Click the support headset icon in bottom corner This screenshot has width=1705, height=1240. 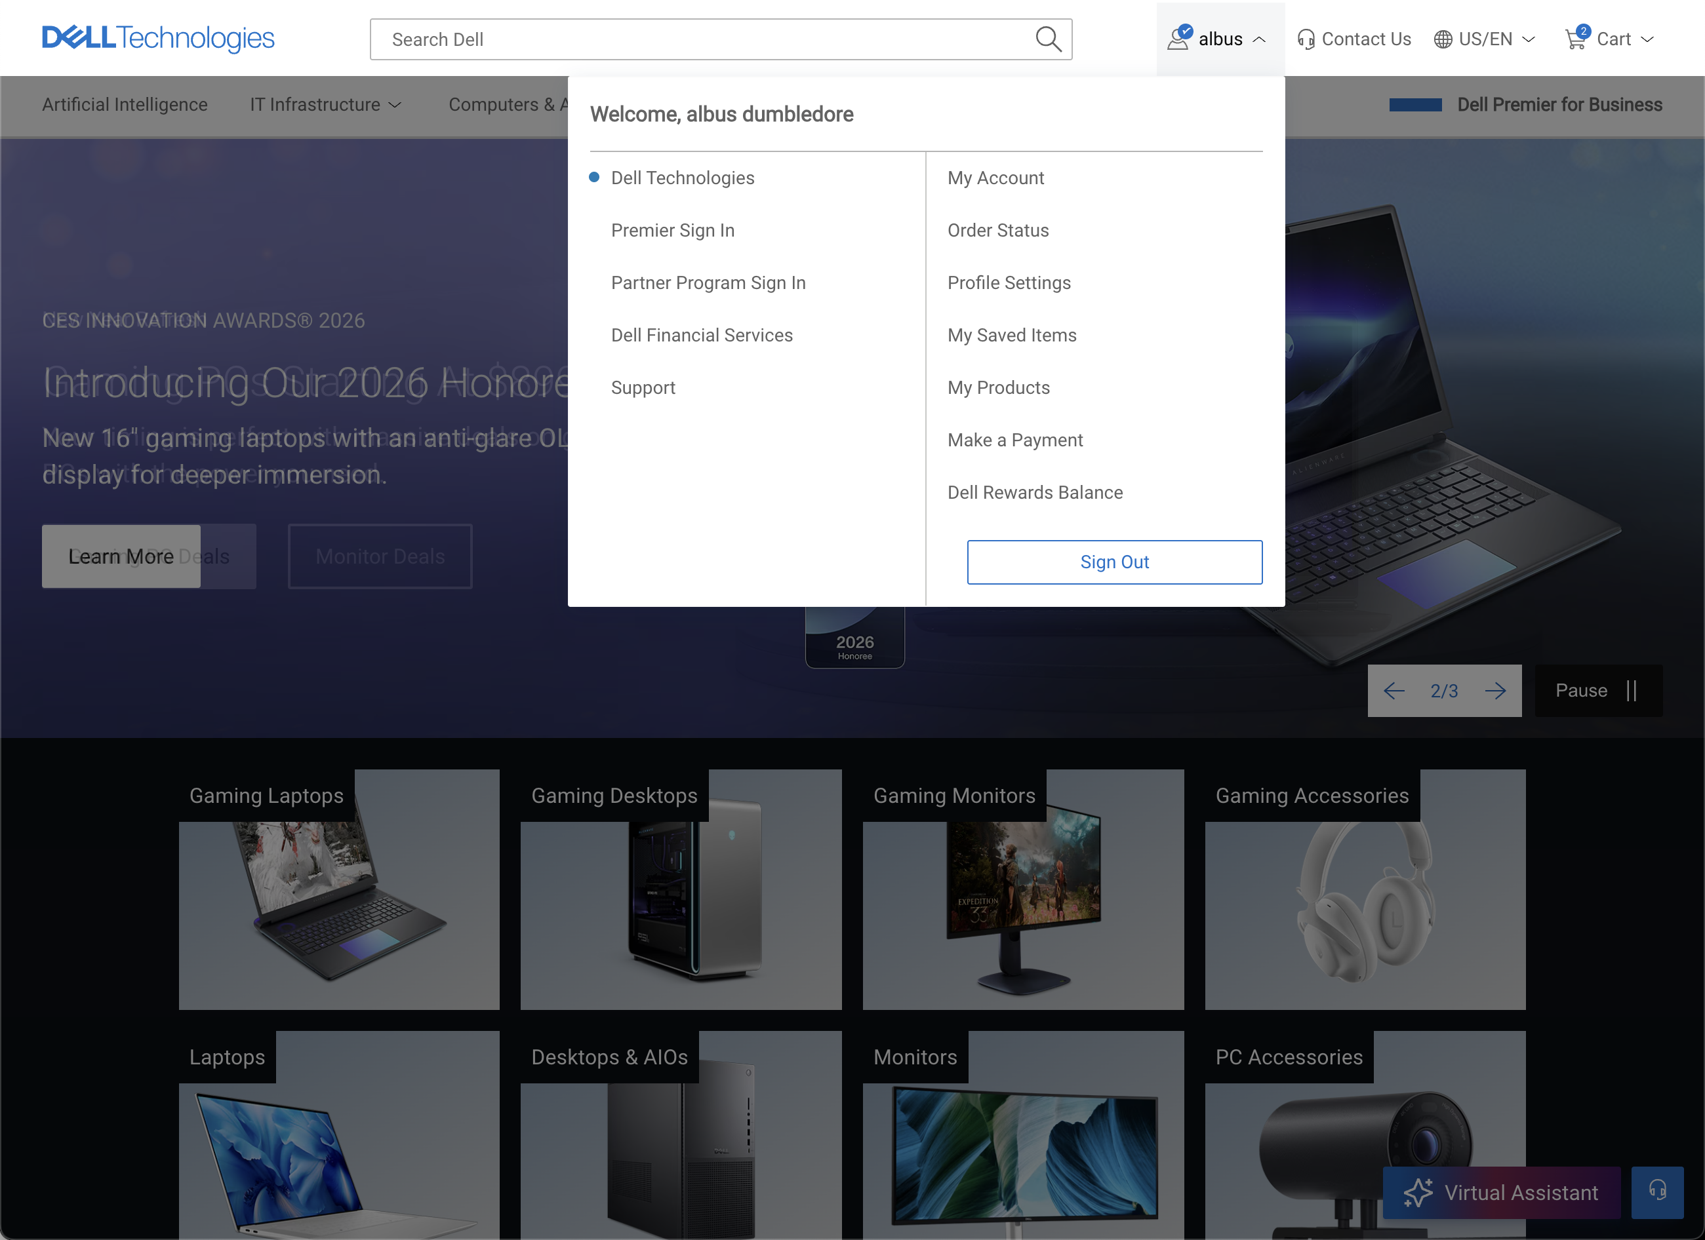(x=1656, y=1193)
